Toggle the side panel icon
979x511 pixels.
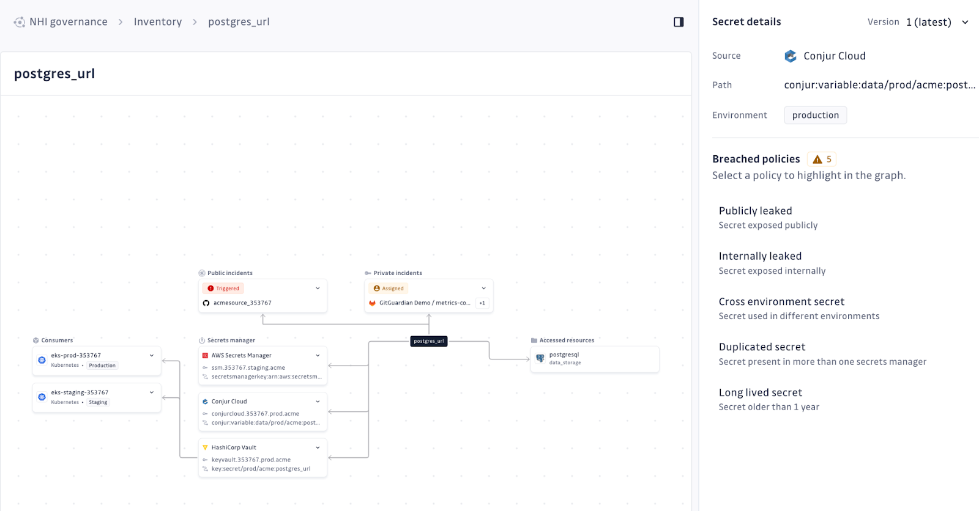679,22
